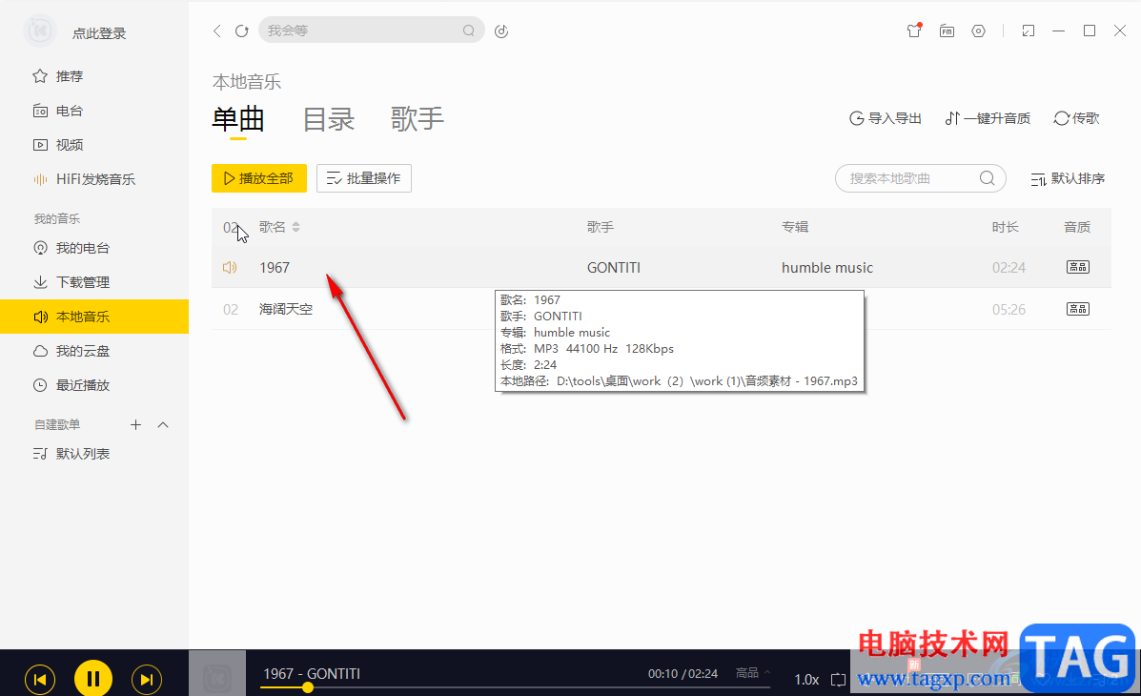1141x696 pixels.
Task: Switch to the 目录 tab
Action: 328,118
